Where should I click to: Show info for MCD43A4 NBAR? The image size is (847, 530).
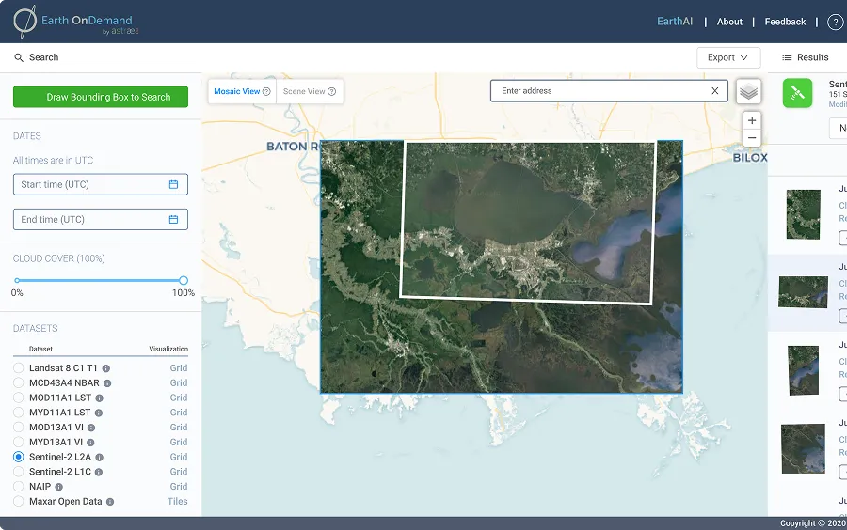point(107,383)
